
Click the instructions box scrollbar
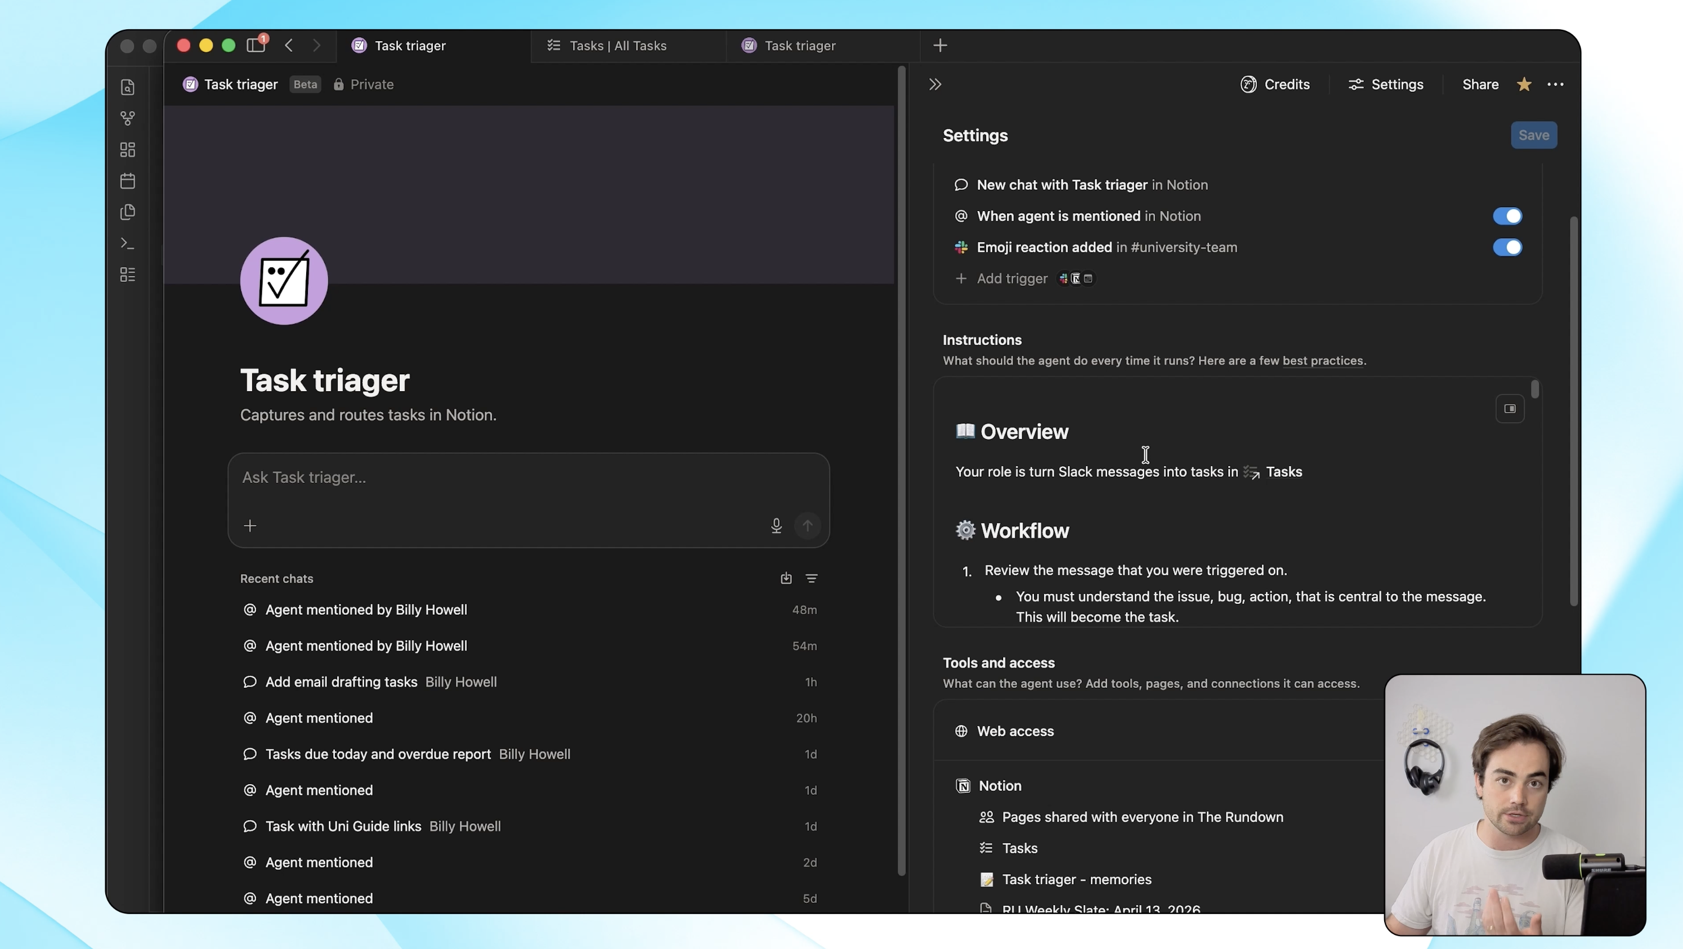(x=1535, y=390)
